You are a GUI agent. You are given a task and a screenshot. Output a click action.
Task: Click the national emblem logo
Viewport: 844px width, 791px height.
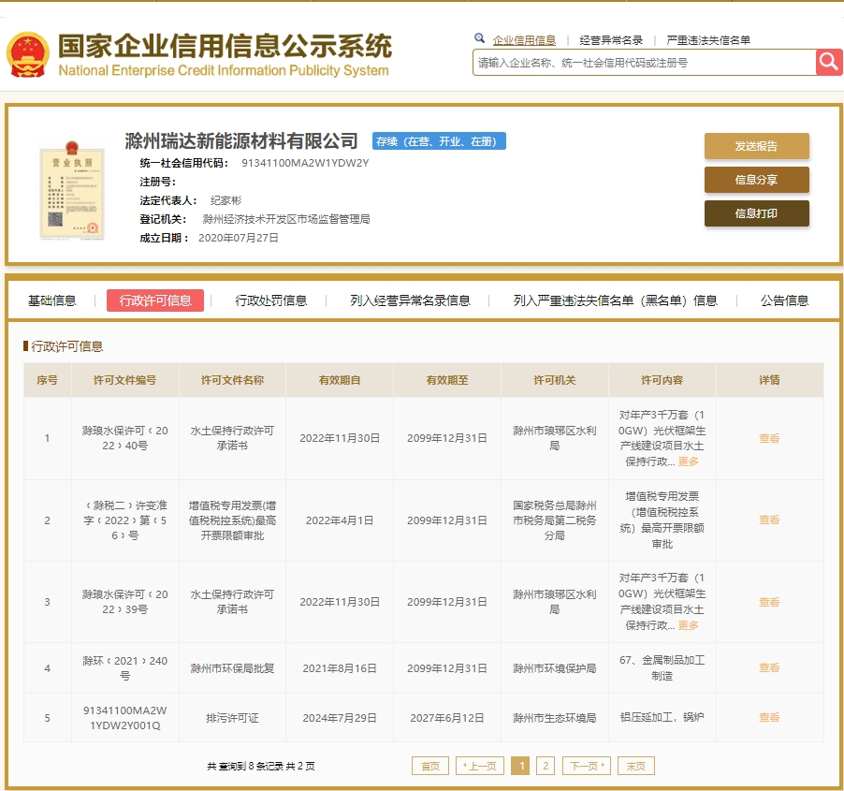pos(27,54)
